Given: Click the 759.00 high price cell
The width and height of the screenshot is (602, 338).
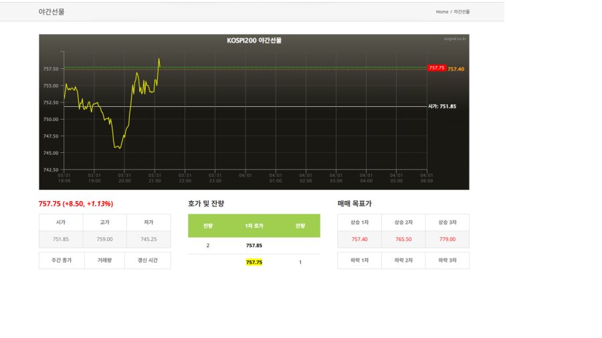Looking at the screenshot, I should pos(105,239).
